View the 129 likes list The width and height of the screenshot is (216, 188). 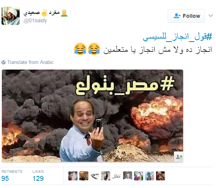coord(38,176)
